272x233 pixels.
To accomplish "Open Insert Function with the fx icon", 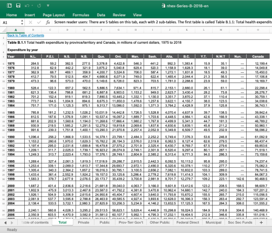I will pyautogui.click(x=48, y=22).
